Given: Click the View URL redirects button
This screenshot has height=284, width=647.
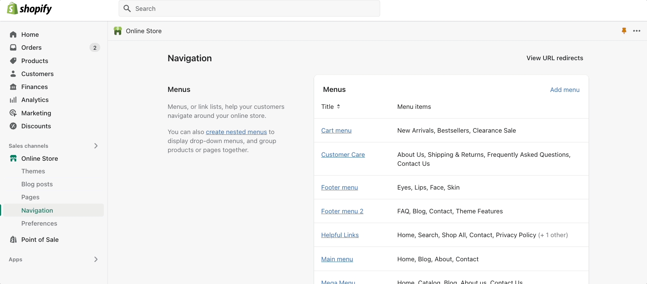Looking at the screenshot, I should pyautogui.click(x=555, y=58).
